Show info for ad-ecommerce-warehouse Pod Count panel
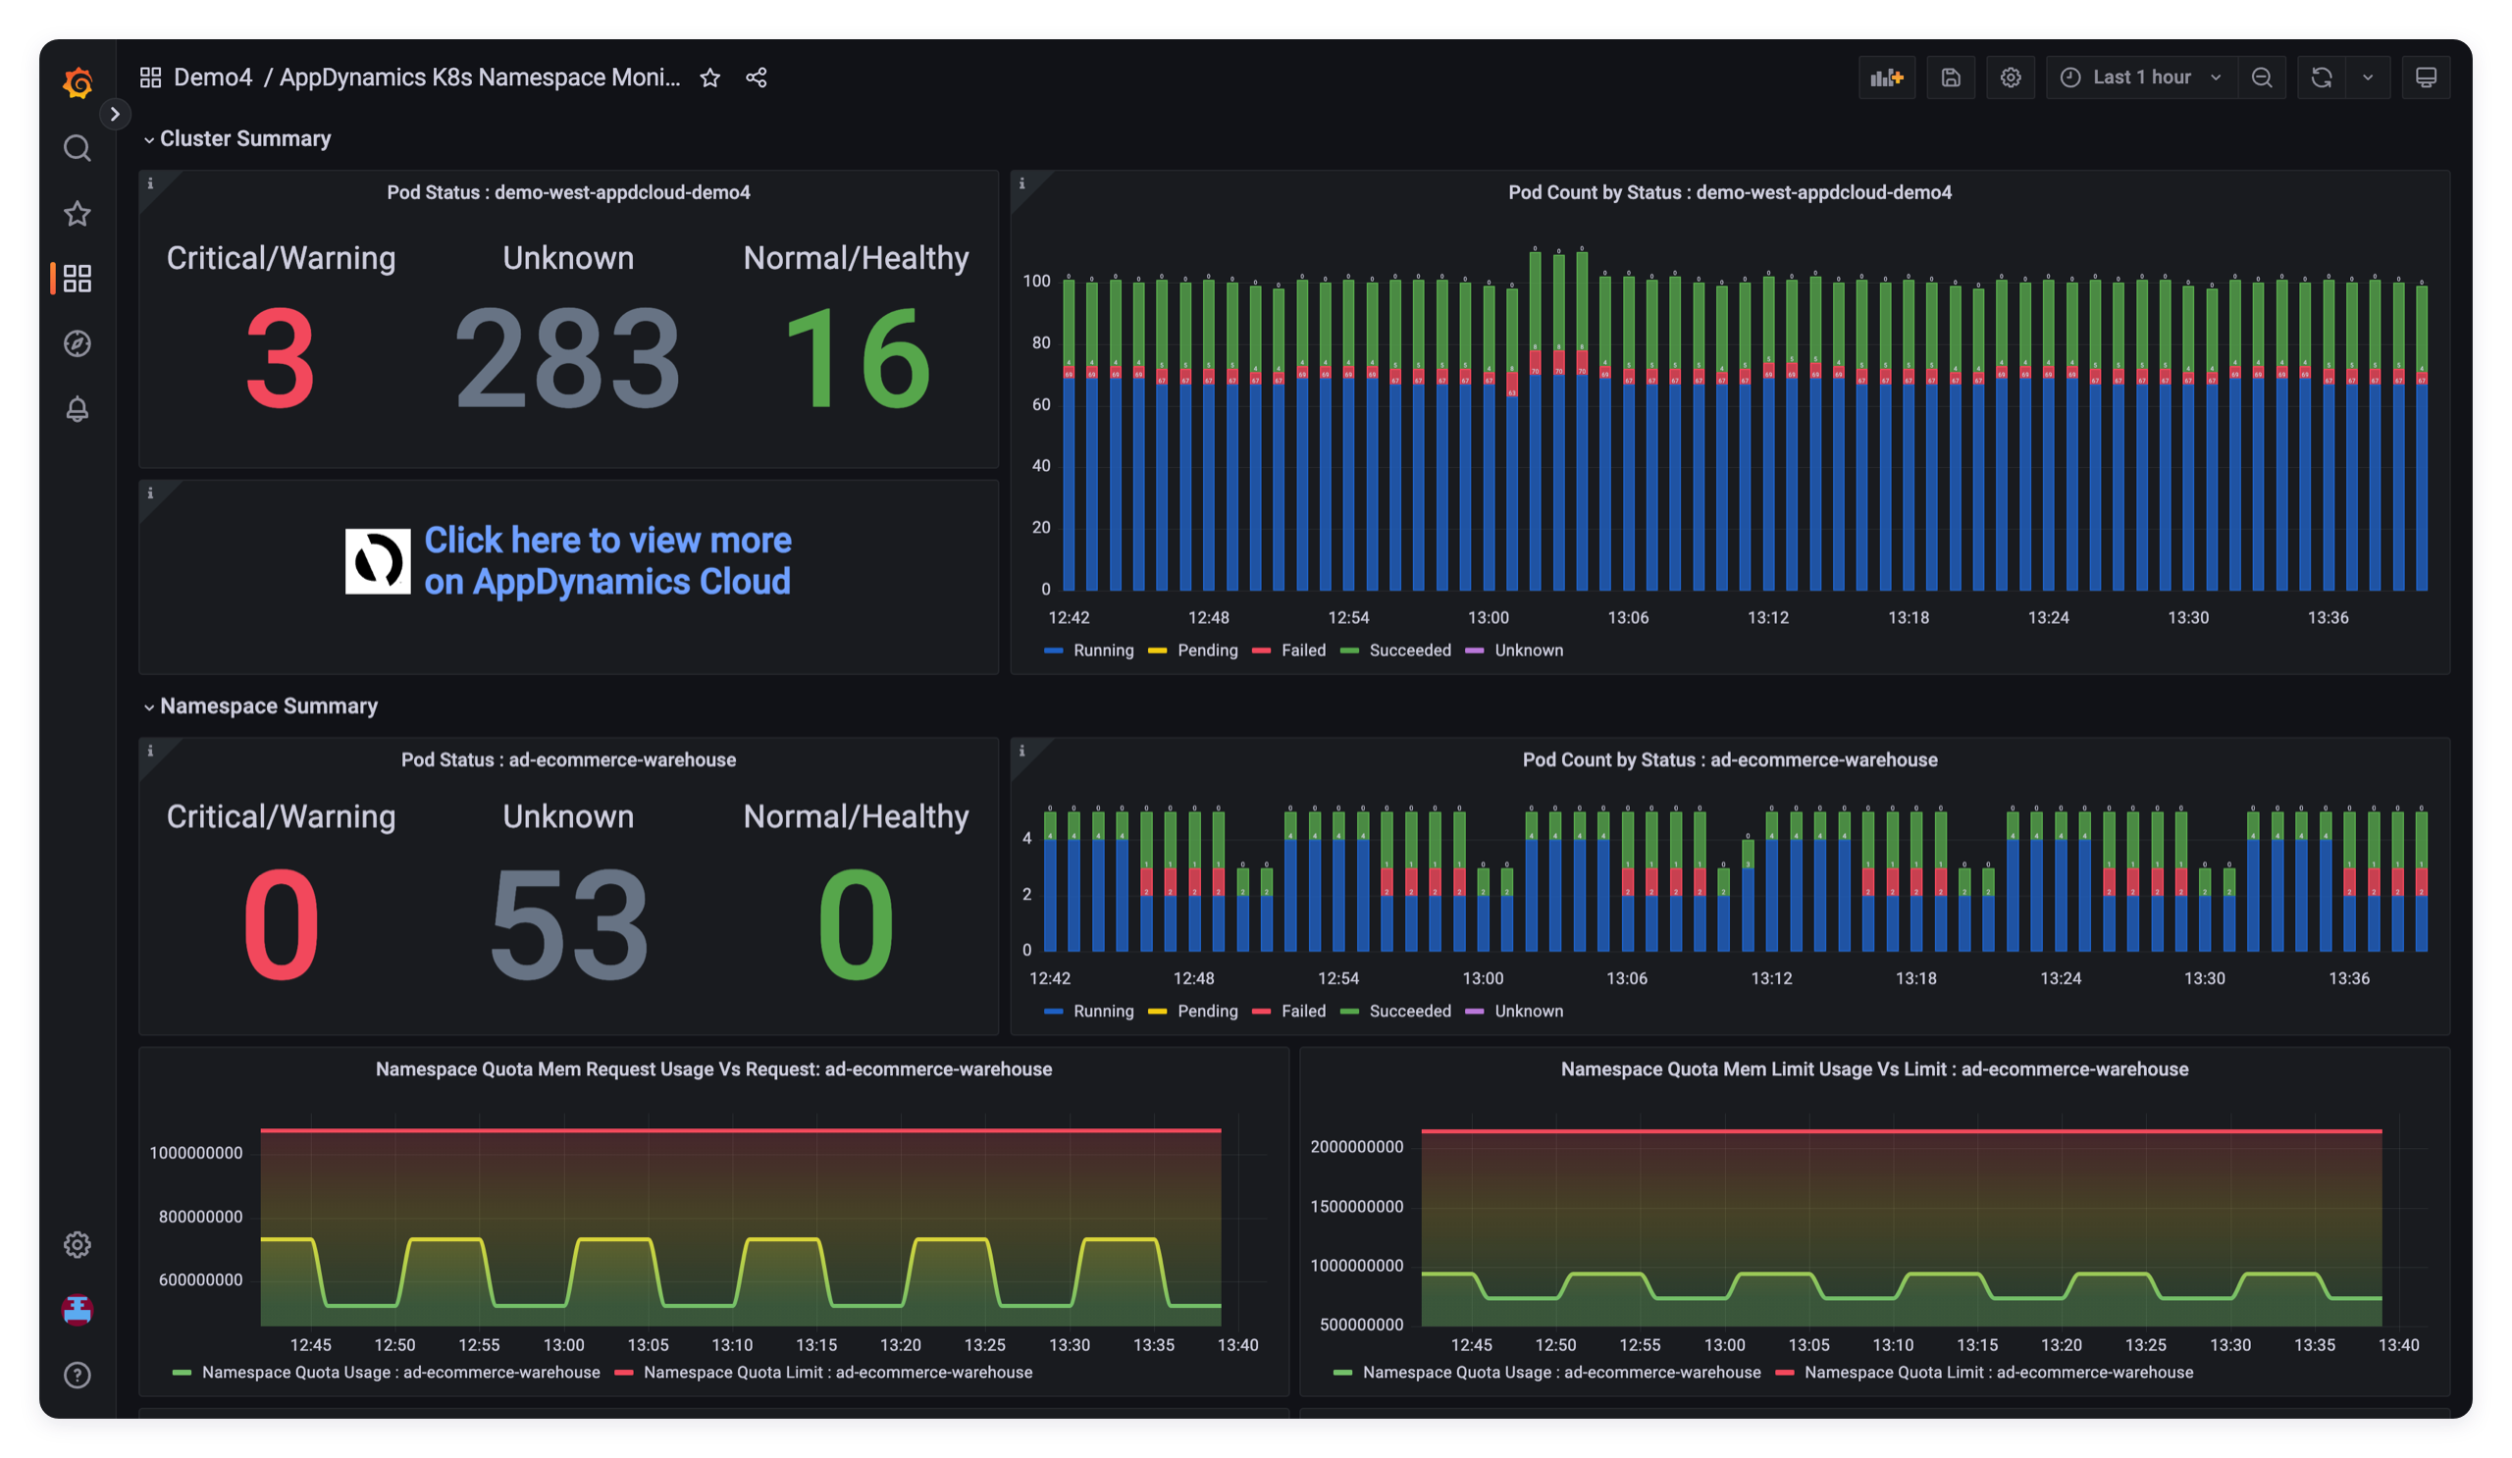This screenshot has height=1458, width=2512. 1021,751
